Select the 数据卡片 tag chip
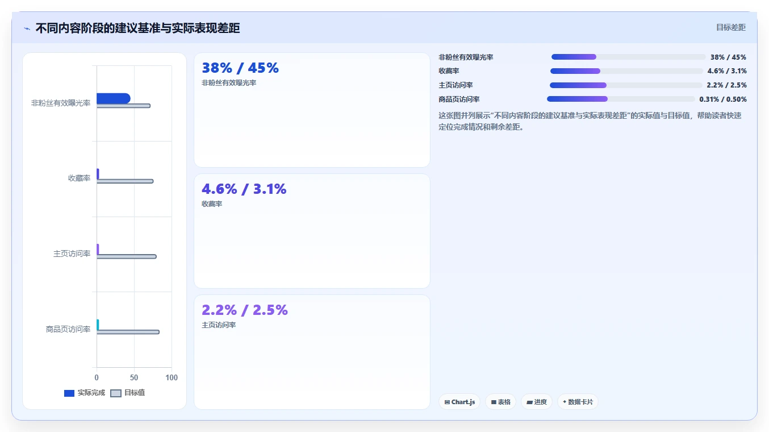769x432 pixels. (578, 402)
